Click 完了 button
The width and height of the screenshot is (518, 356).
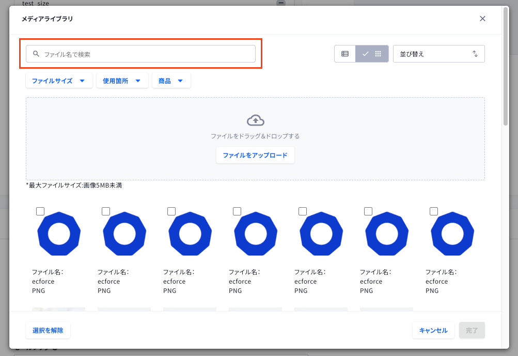472,330
